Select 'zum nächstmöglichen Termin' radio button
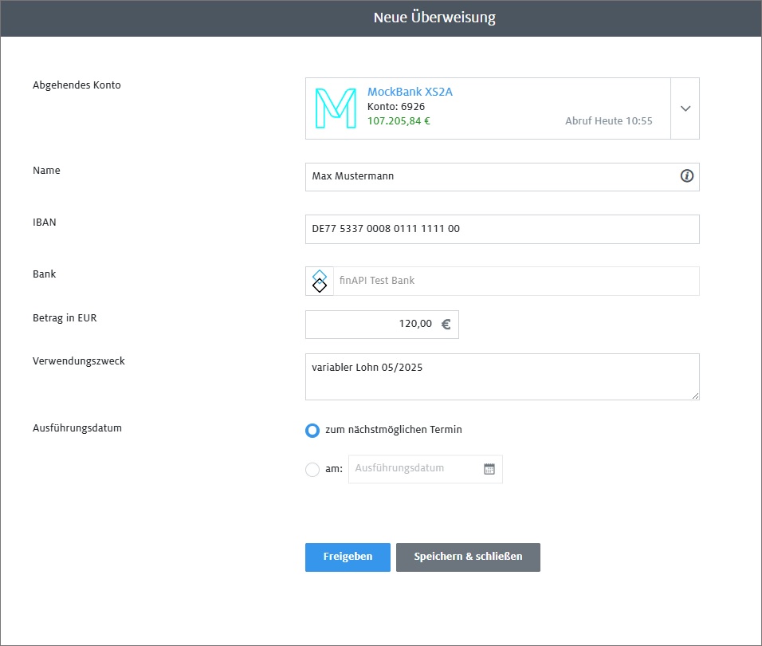Screen dimensions: 762x646 pyautogui.click(x=312, y=430)
